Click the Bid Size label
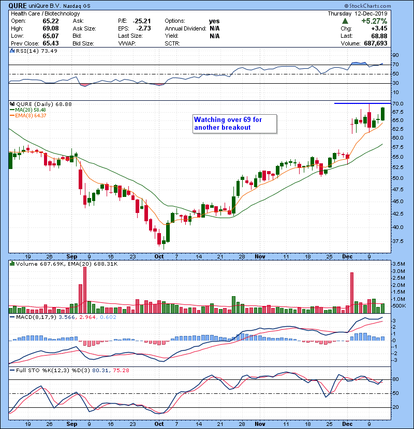The width and height of the screenshot is (414, 429). pos(83,43)
